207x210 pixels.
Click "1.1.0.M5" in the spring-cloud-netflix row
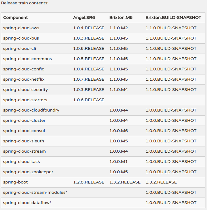[119, 79]
